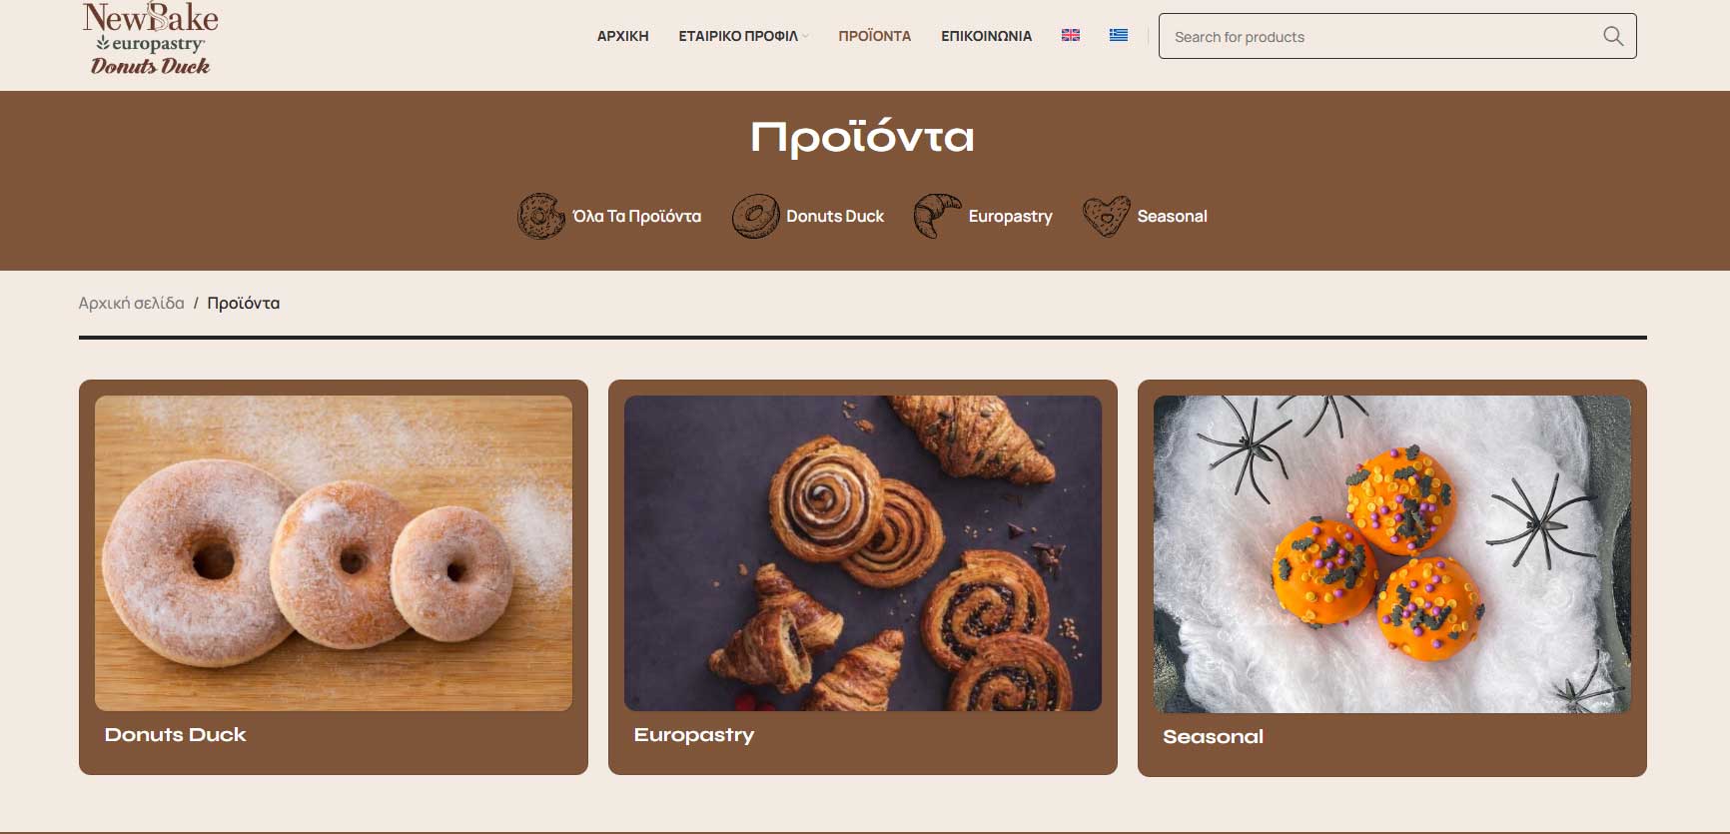The height and width of the screenshot is (834, 1730).
Task: Switch language with the Greek flag icon
Action: pos(1119,35)
